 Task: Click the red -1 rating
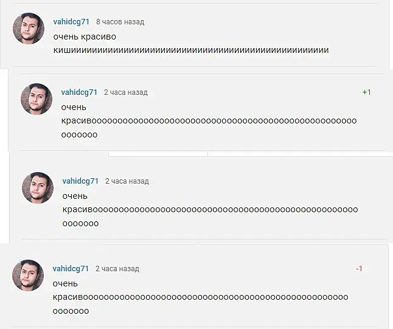click(359, 269)
